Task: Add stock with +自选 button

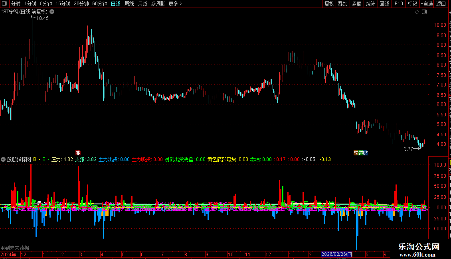Action: (x=427, y=4)
